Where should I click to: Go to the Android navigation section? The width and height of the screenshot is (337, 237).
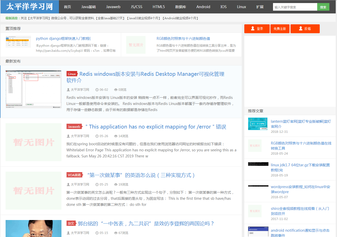pos(203,7)
